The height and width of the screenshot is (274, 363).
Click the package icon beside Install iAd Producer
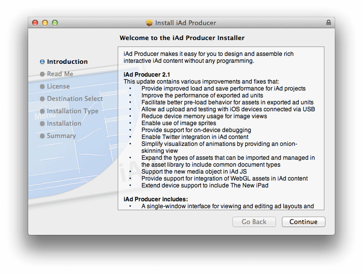(x=149, y=23)
